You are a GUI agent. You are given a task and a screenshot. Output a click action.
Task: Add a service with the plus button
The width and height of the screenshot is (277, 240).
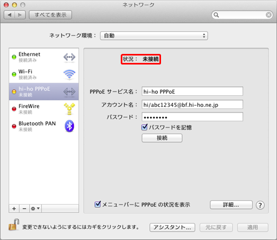click(14, 209)
